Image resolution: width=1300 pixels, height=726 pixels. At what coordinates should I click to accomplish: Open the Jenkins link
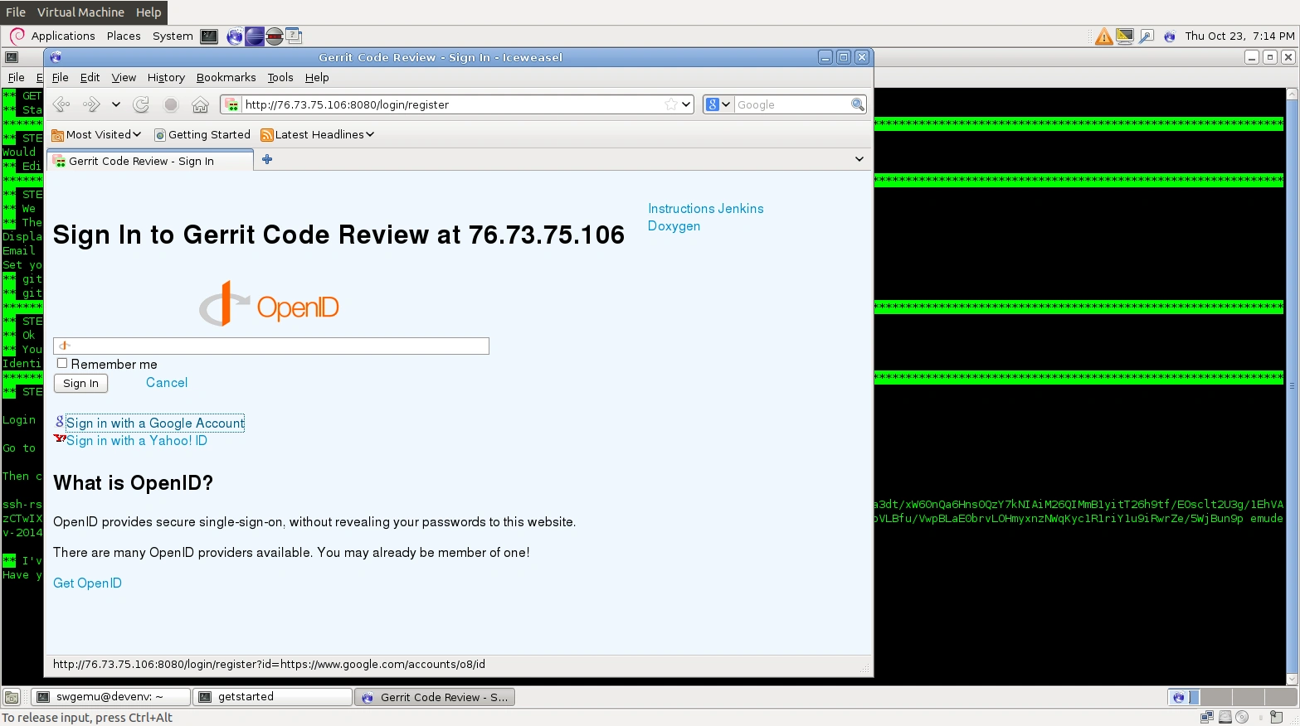739,209
